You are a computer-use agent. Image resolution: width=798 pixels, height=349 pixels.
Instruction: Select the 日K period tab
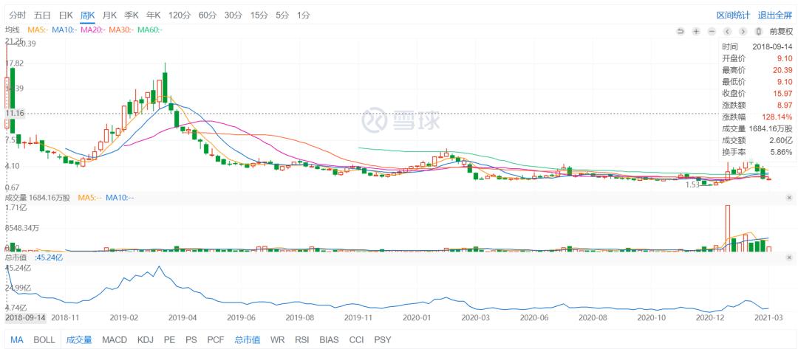tap(66, 15)
